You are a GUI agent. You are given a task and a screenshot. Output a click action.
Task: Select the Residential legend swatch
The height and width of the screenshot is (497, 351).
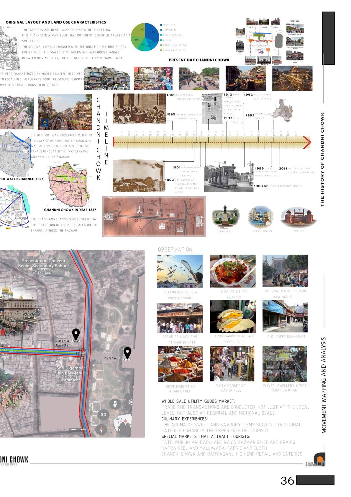tap(161, 25)
